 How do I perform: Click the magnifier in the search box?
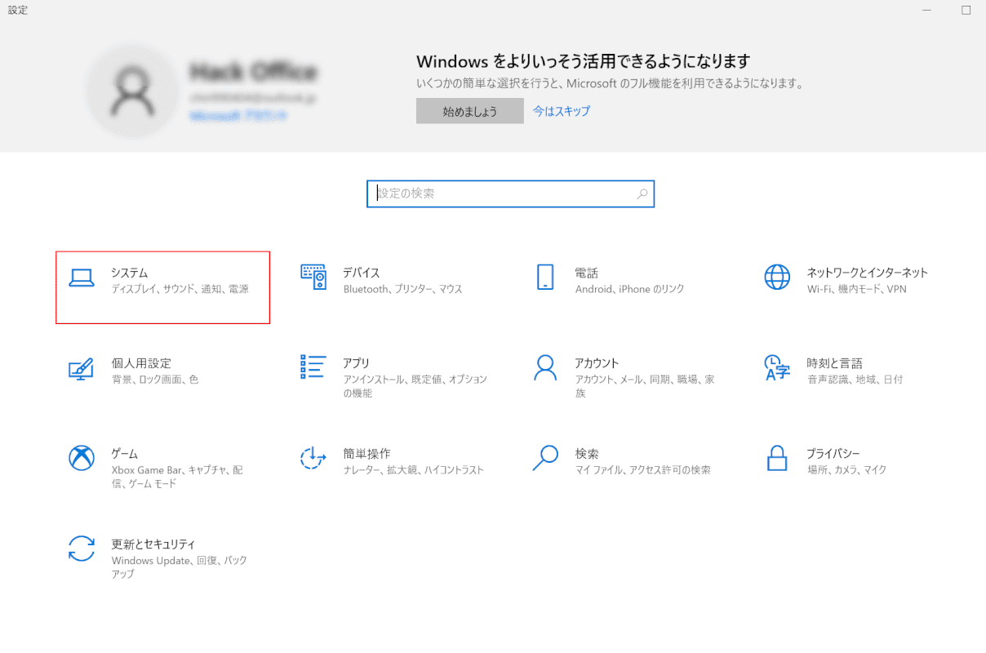(642, 194)
